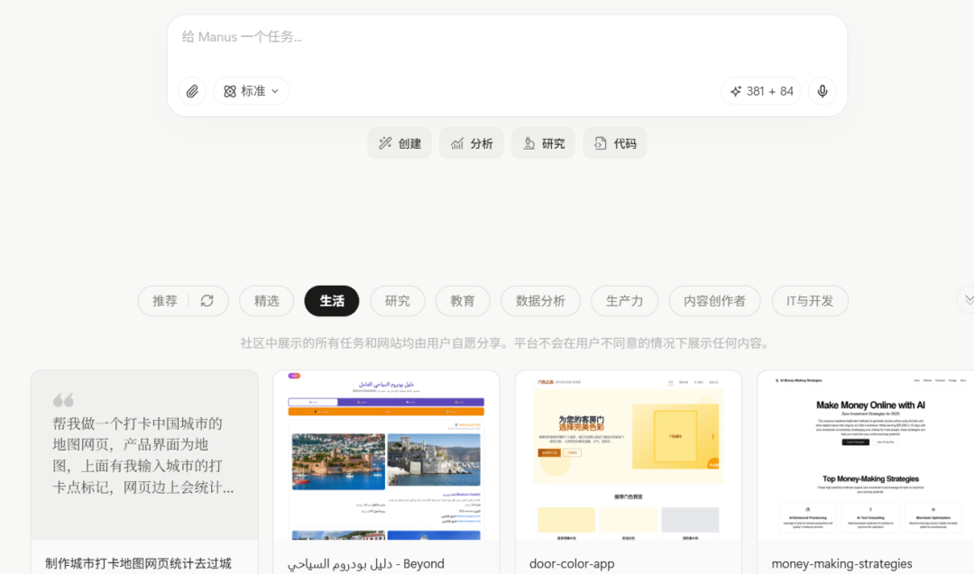
Task: Select the 代码 (Code) quick action
Action: click(614, 142)
